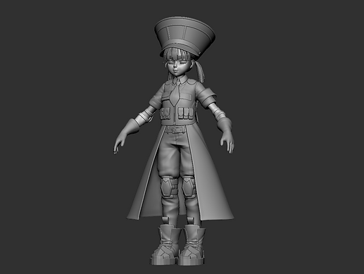Click the necktie on the shirt
Viewport: 364px width, 274px height.
click(x=174, y=94)
